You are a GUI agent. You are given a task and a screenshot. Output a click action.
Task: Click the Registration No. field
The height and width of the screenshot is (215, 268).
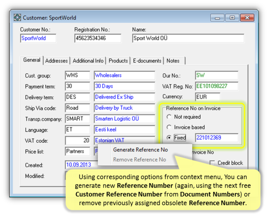(98, 38)
